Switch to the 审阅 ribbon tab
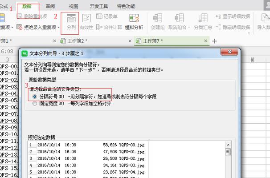This screenshot has height=178, width=270. click(x=50, y=6)
